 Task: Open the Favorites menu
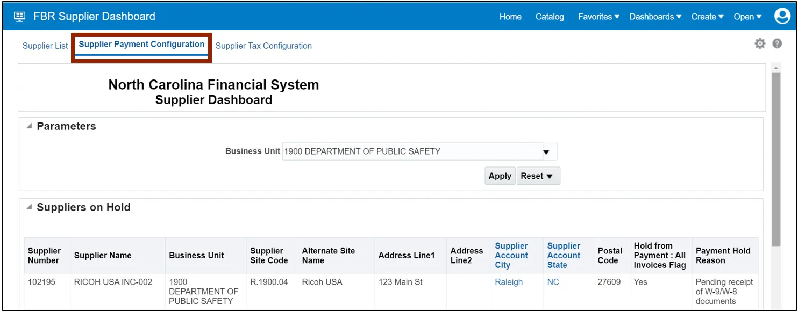click(598, 17)
